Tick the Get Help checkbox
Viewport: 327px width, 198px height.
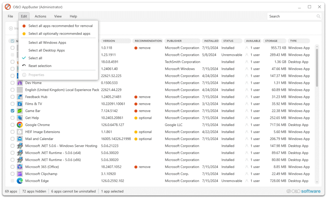[x=12, y=118]
